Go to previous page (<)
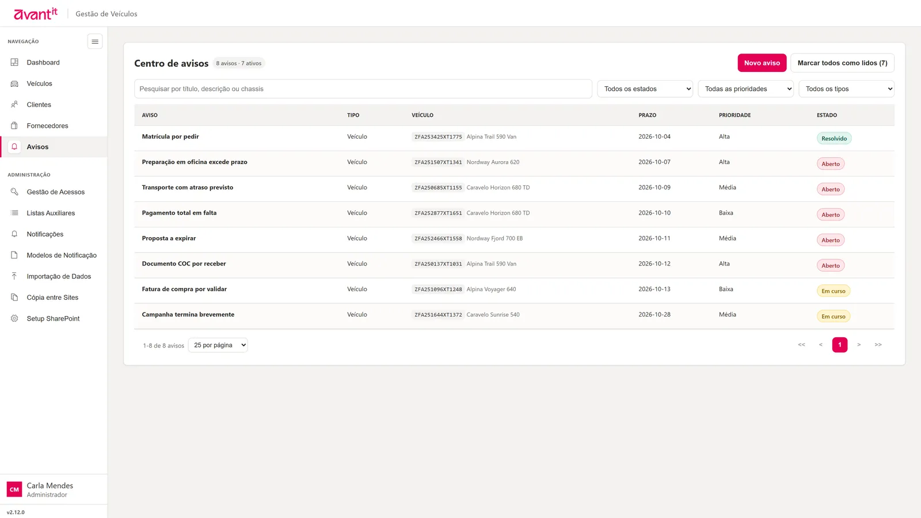Screen dimensions: 921x518 [820, 345]
